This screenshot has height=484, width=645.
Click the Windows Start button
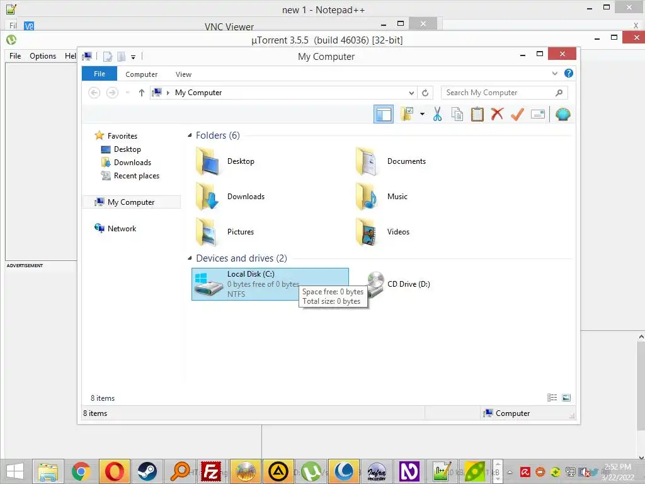(15, 471)
